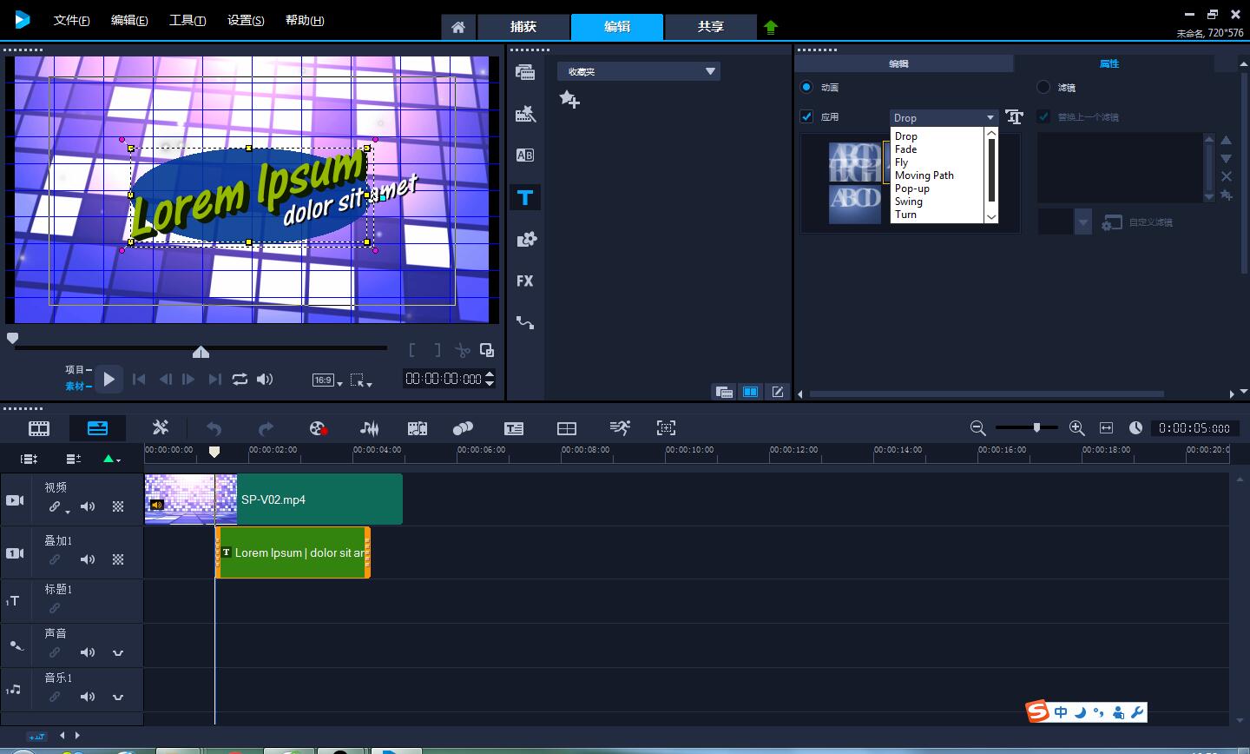The image size is (1250, 754).
Task: Switch to the 共享 tab
Action: [710, 27]
